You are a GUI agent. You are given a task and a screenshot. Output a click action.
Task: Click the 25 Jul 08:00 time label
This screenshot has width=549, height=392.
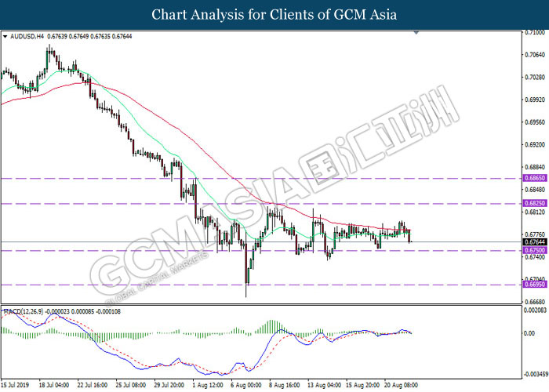point(131,385)
